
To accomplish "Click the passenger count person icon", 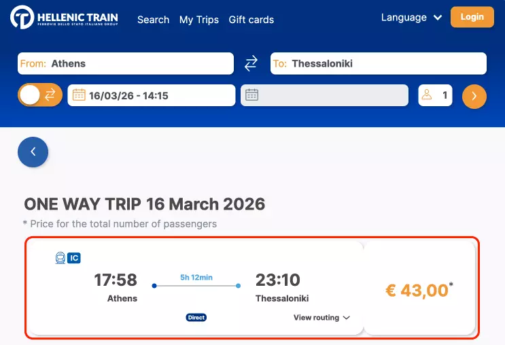I will pos(427,95).
